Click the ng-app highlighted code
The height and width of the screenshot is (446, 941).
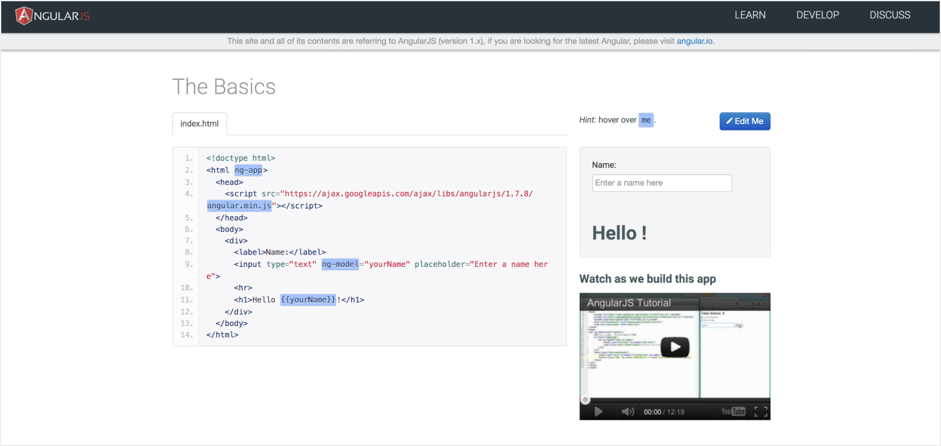click(248, 170)
